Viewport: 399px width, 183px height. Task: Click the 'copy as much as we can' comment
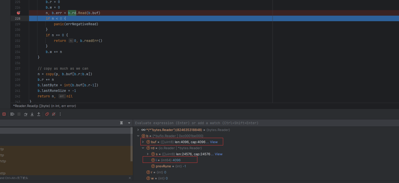pyautogui.click(x=63, y=68)
